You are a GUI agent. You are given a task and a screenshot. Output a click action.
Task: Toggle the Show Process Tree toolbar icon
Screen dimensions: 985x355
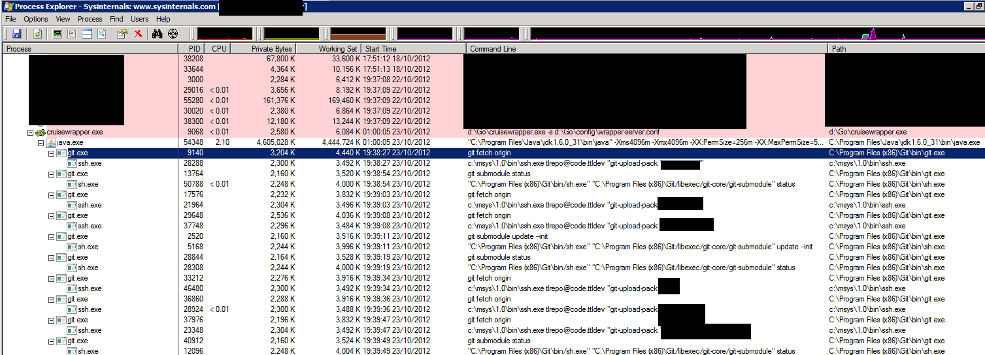(72, 33)
